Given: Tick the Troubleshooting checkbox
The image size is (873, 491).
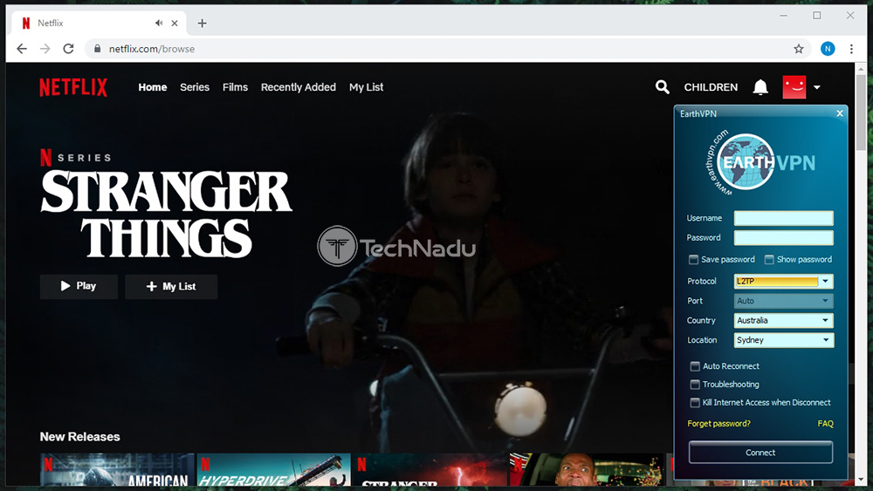Looking at the screenshot, I should (x=695, y=385).
